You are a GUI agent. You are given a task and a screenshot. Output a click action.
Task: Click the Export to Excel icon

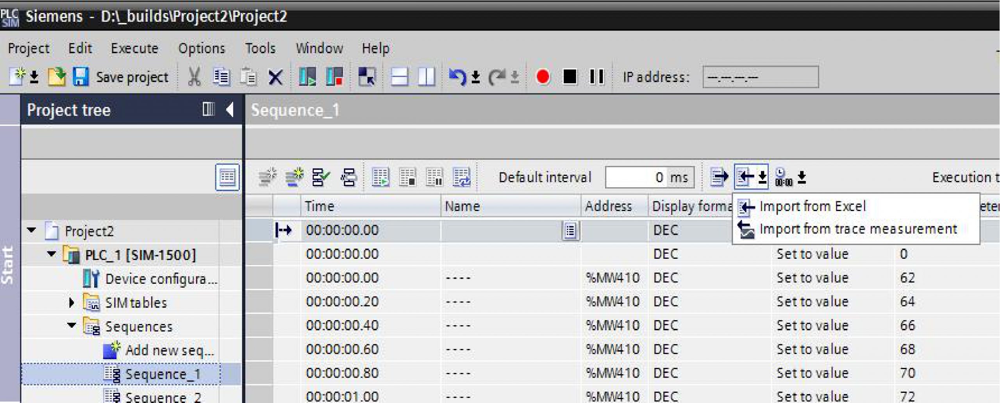click(x=719, y=177)
